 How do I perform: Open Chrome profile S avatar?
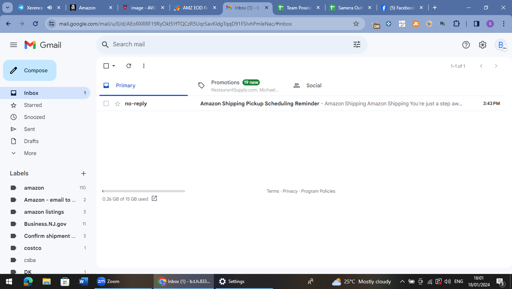tap(490, 24)
